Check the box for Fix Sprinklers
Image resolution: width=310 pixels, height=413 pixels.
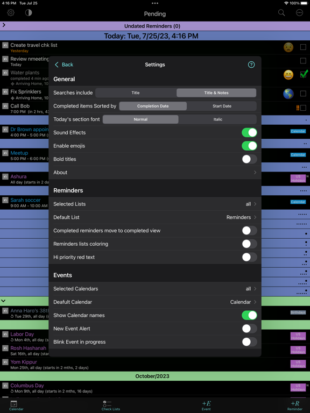pyautogui.click(x=303, y=94)
